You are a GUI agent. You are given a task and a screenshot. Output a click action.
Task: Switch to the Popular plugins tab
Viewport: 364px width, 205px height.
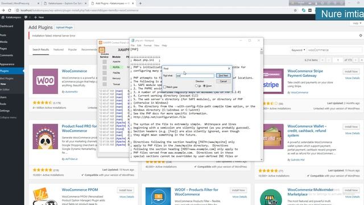point(72,50)
